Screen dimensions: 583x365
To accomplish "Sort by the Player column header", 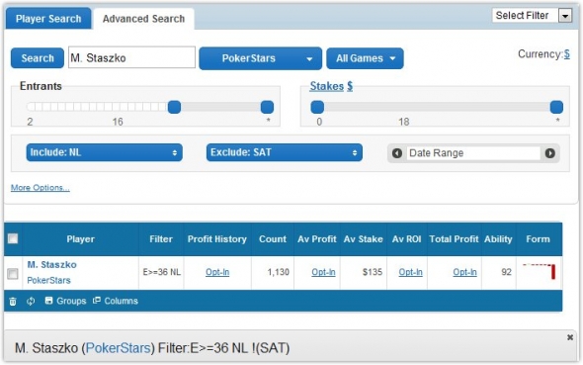I will (80, 239).
